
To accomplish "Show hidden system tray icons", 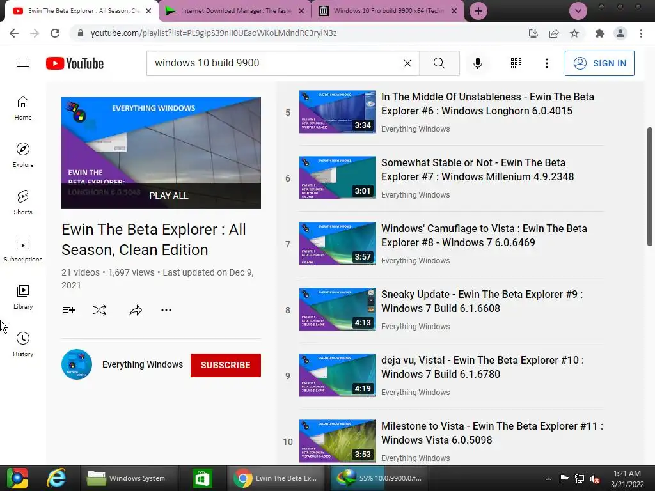I will pyautogui.click(x=548, y=479).
